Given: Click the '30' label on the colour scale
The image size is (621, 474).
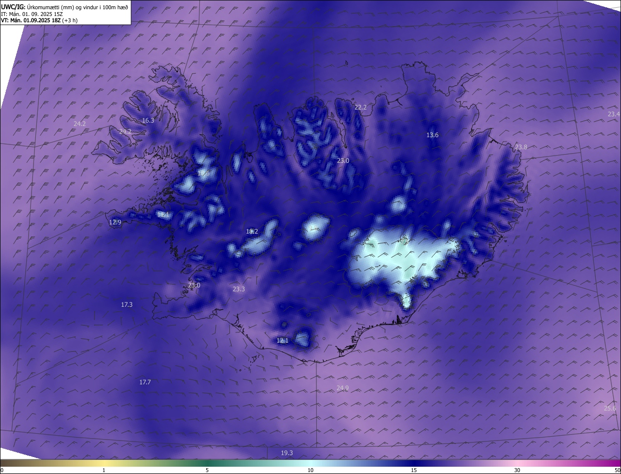Looking at the screenshot, I should tap(517, 470).
